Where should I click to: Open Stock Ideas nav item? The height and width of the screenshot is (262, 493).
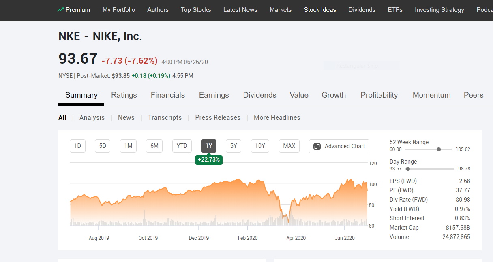click(x=320, y=10)
